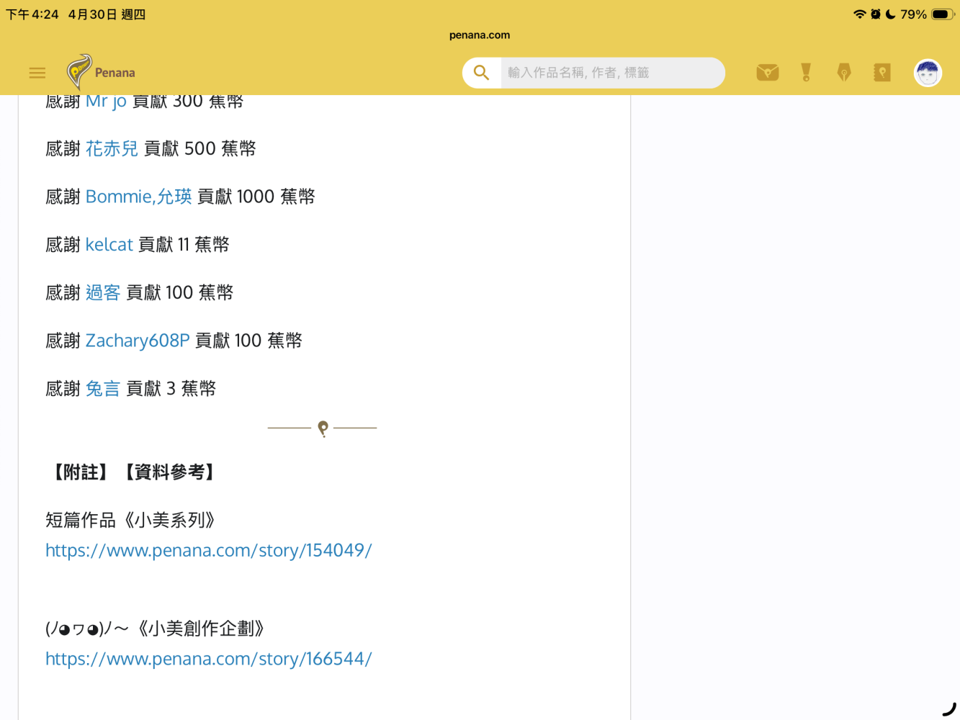Image resolution: width=960 pixels, height=720 pixels.
Task: Open the user avatar profile
Action: point(928,73)
